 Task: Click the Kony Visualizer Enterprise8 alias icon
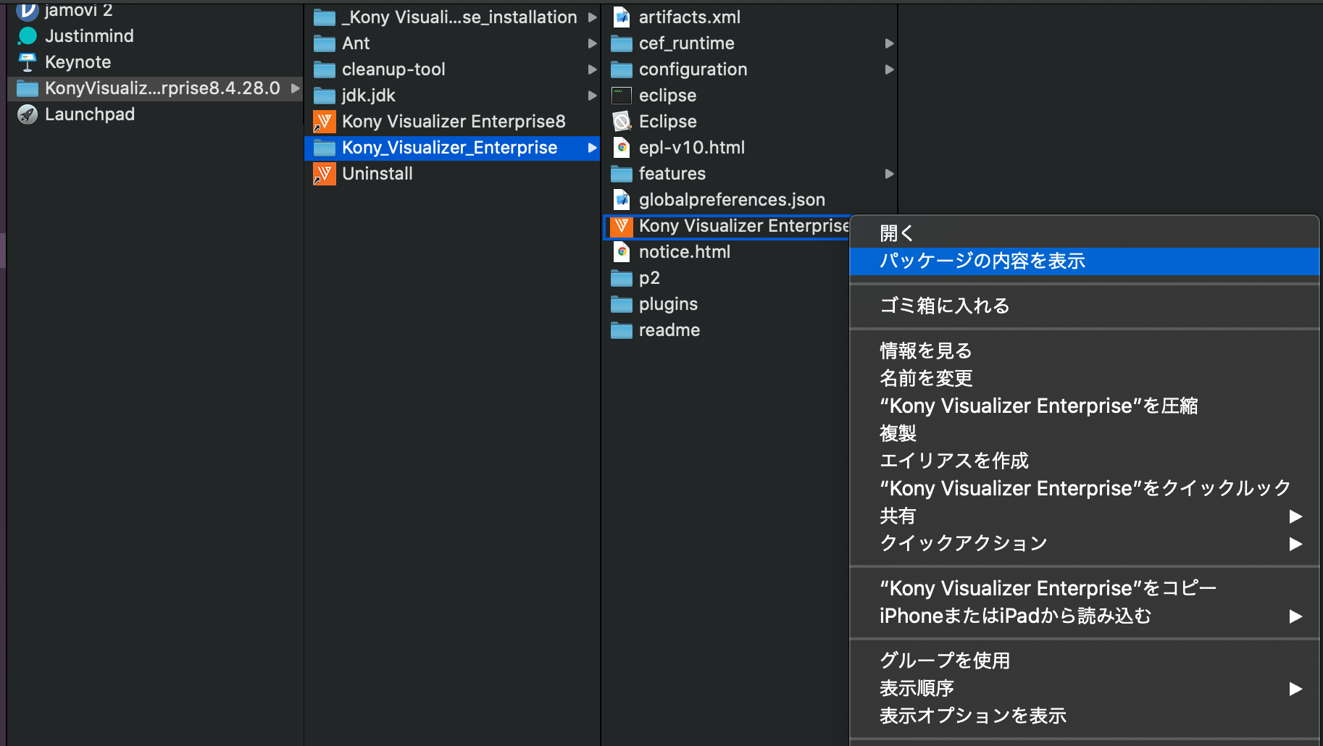[x=325, y=122]
